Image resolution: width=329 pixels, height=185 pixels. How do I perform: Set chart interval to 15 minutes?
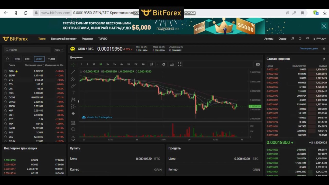click(94, 64)
